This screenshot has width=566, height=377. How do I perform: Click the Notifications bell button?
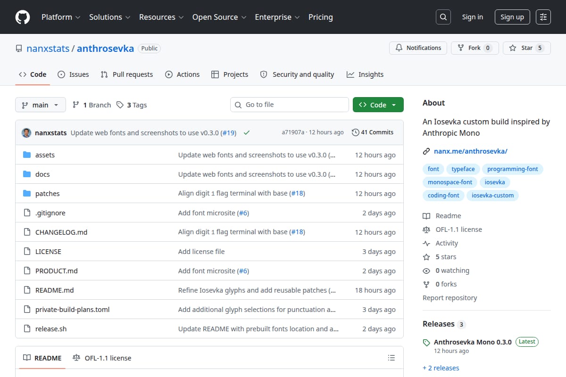[x=418, y=48]
